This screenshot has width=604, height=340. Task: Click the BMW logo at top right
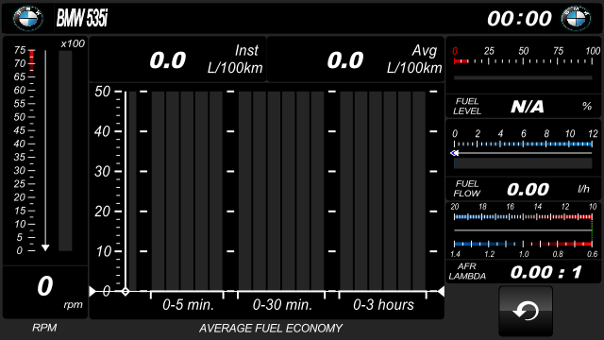(576, 18)
